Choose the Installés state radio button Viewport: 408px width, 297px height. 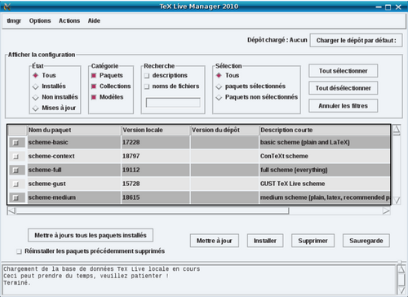36,86
